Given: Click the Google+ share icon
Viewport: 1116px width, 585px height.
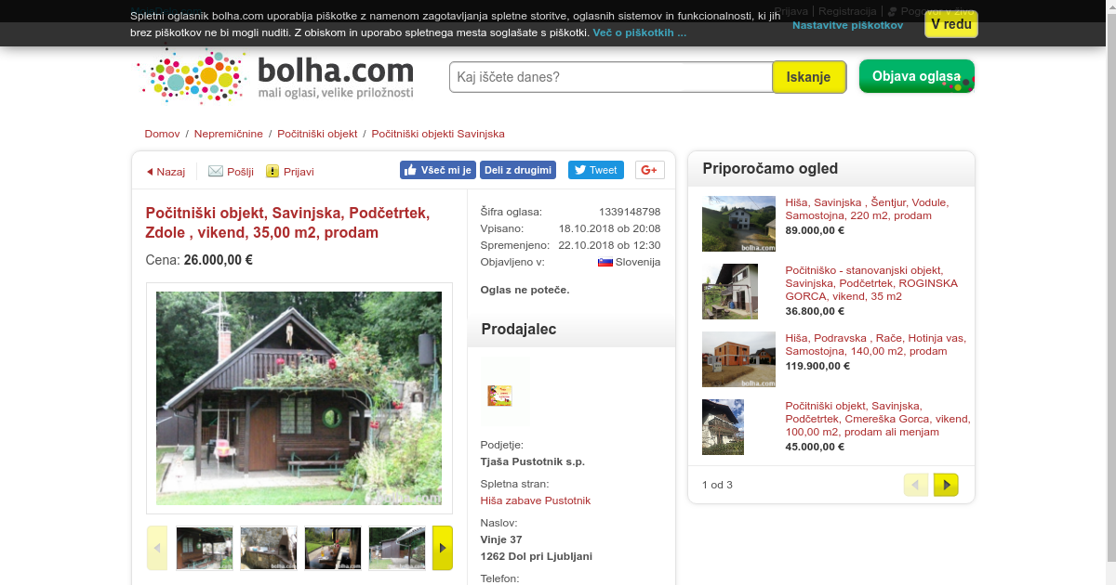Looking at the screenshot, I should (x=650, y=170).
